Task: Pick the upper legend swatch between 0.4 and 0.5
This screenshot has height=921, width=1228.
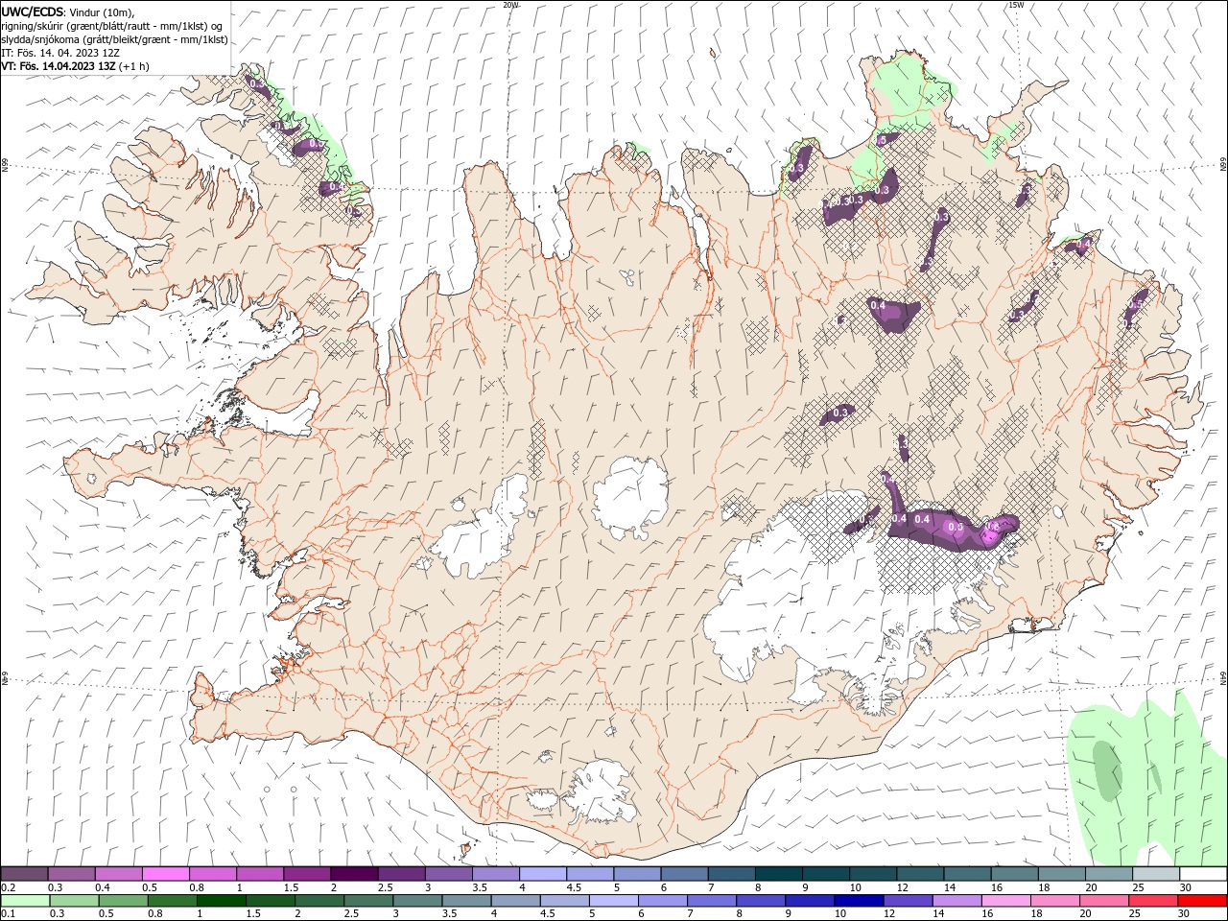Action: click(x=118, y=874)
